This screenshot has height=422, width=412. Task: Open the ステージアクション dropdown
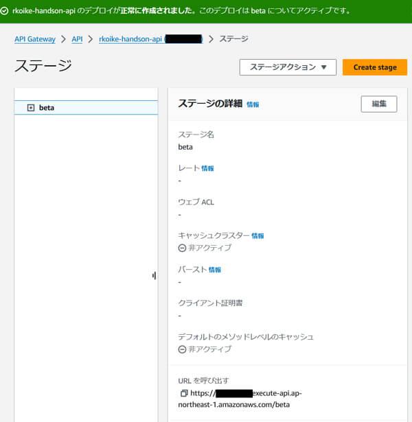288,67
